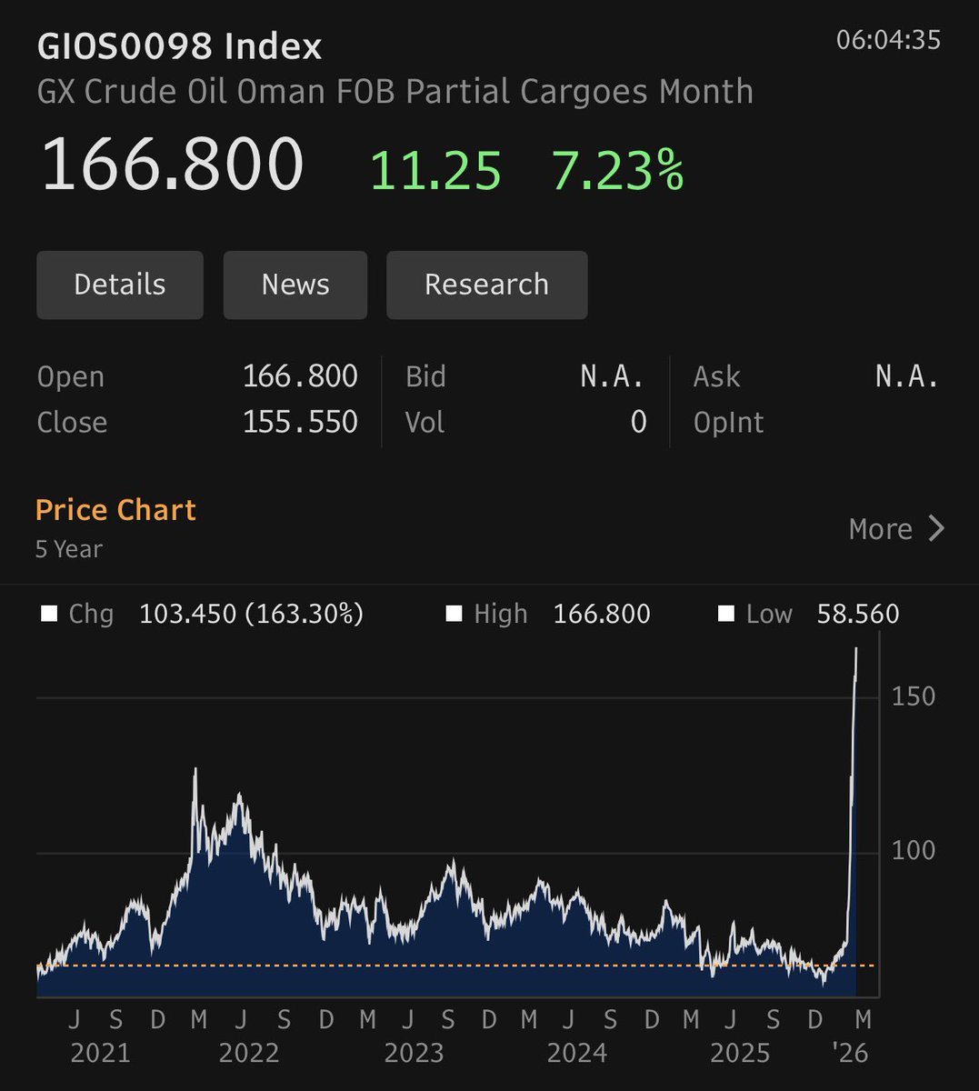The image size is (979, 1091).
Task: Toggle the Chg legend square
Action: pyautogui.click(x=49, y=614)
